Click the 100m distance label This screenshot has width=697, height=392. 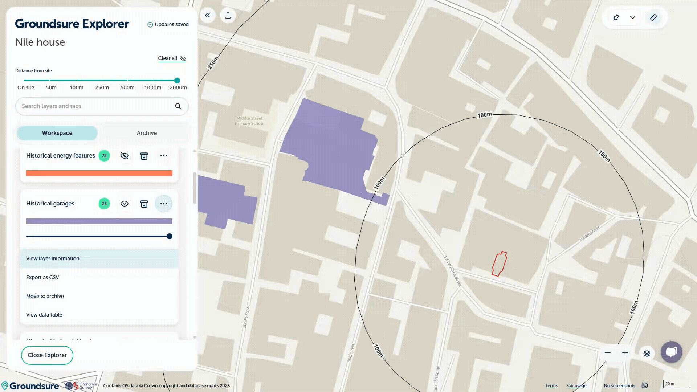77,87
